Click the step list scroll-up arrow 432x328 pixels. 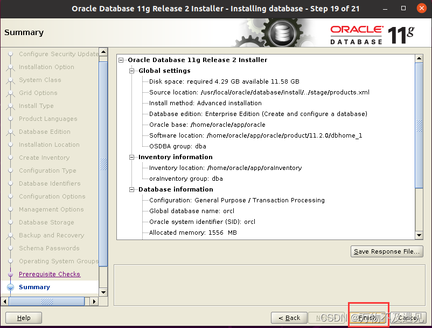tap(103, 52)
